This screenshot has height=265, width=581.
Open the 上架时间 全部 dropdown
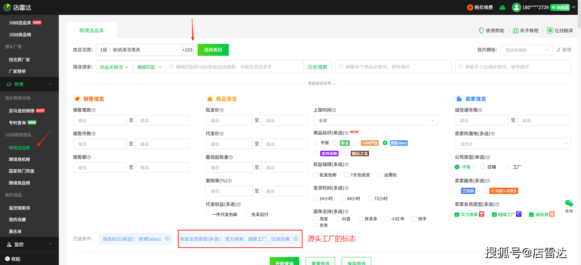click(x=376, y=120)
